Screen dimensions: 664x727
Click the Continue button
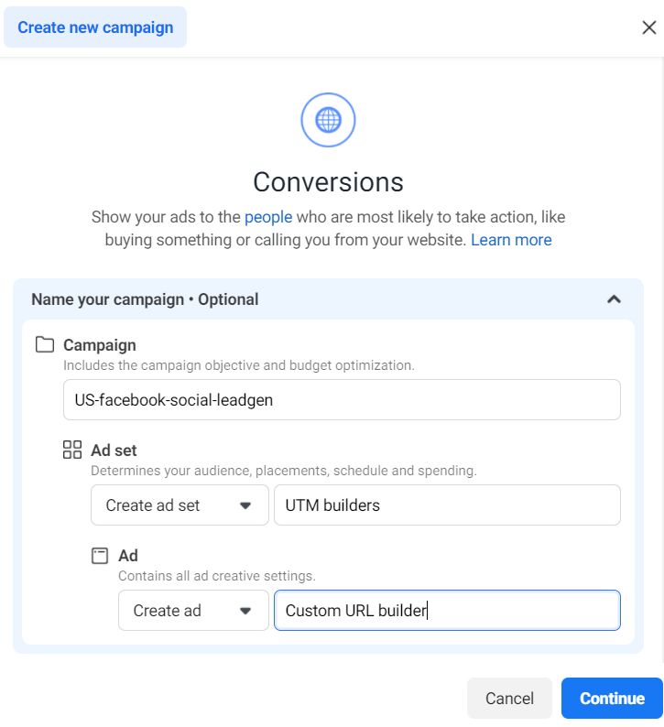click(612, 699)
